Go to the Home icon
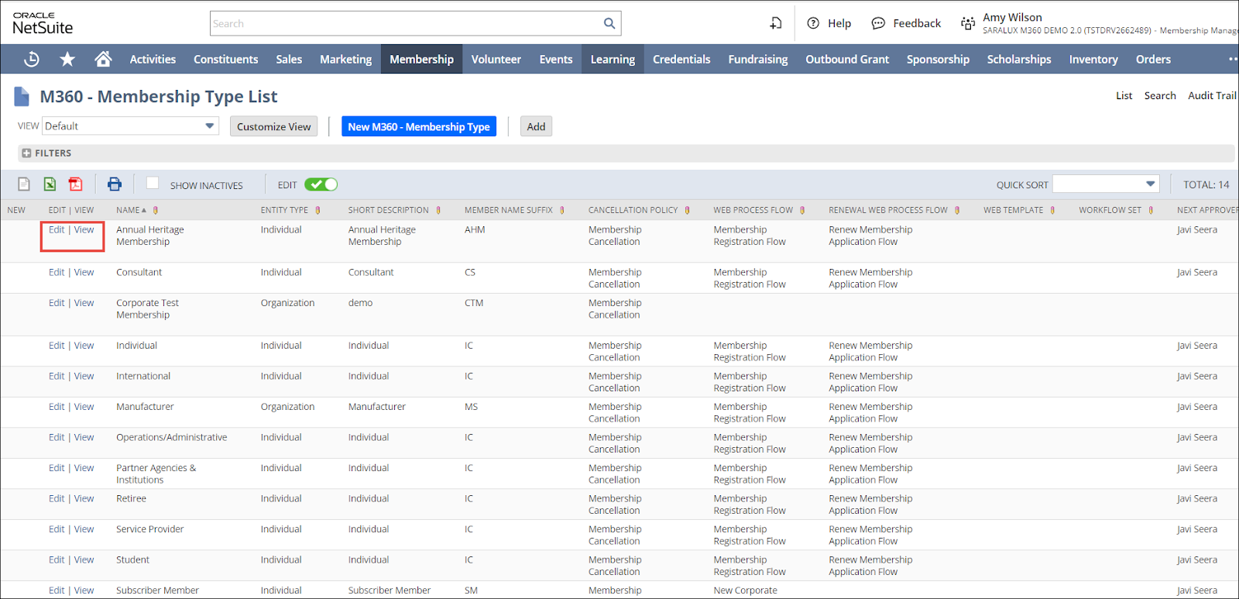Screen dimensions: 1239x599 point(103,59)
